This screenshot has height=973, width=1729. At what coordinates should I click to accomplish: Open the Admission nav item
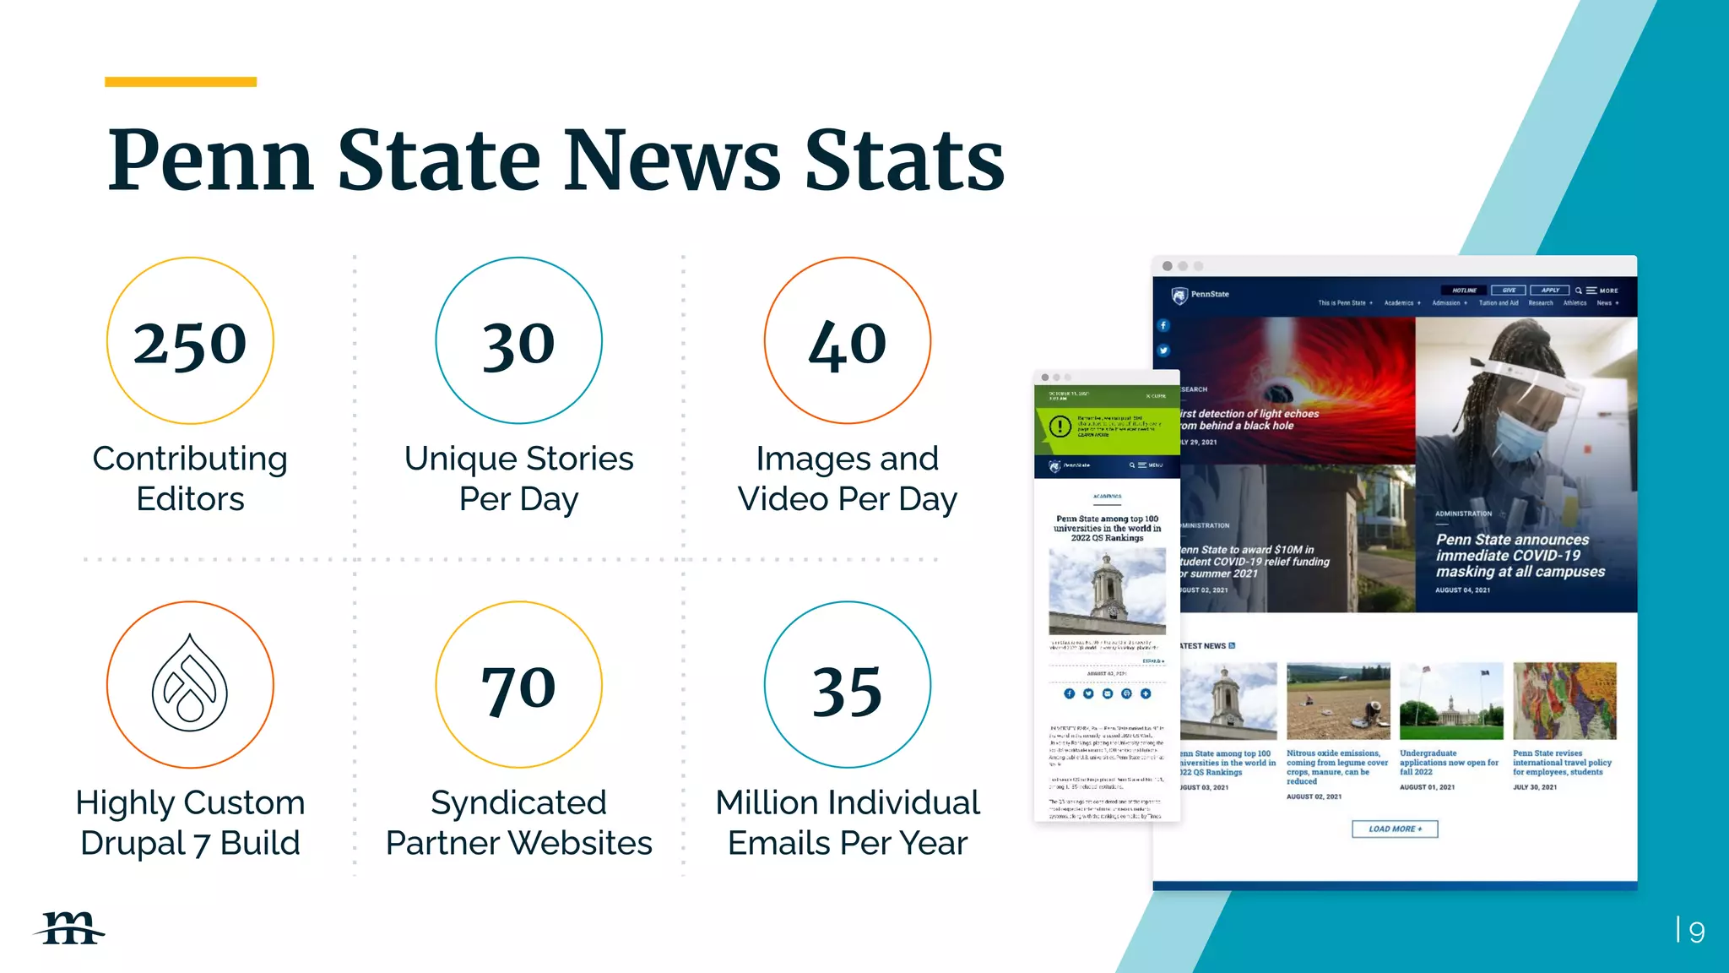1446,303
